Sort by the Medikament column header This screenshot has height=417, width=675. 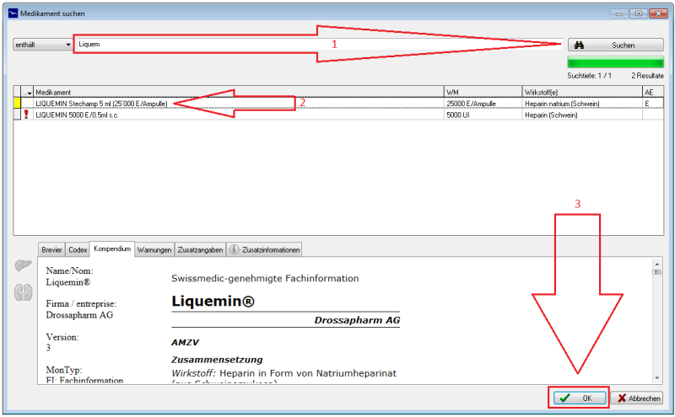[238, 92]
